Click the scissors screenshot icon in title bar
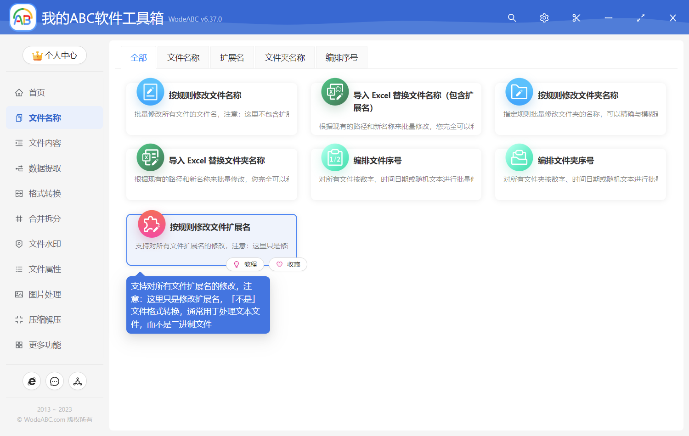689x436 pixels. pos(576,18)
